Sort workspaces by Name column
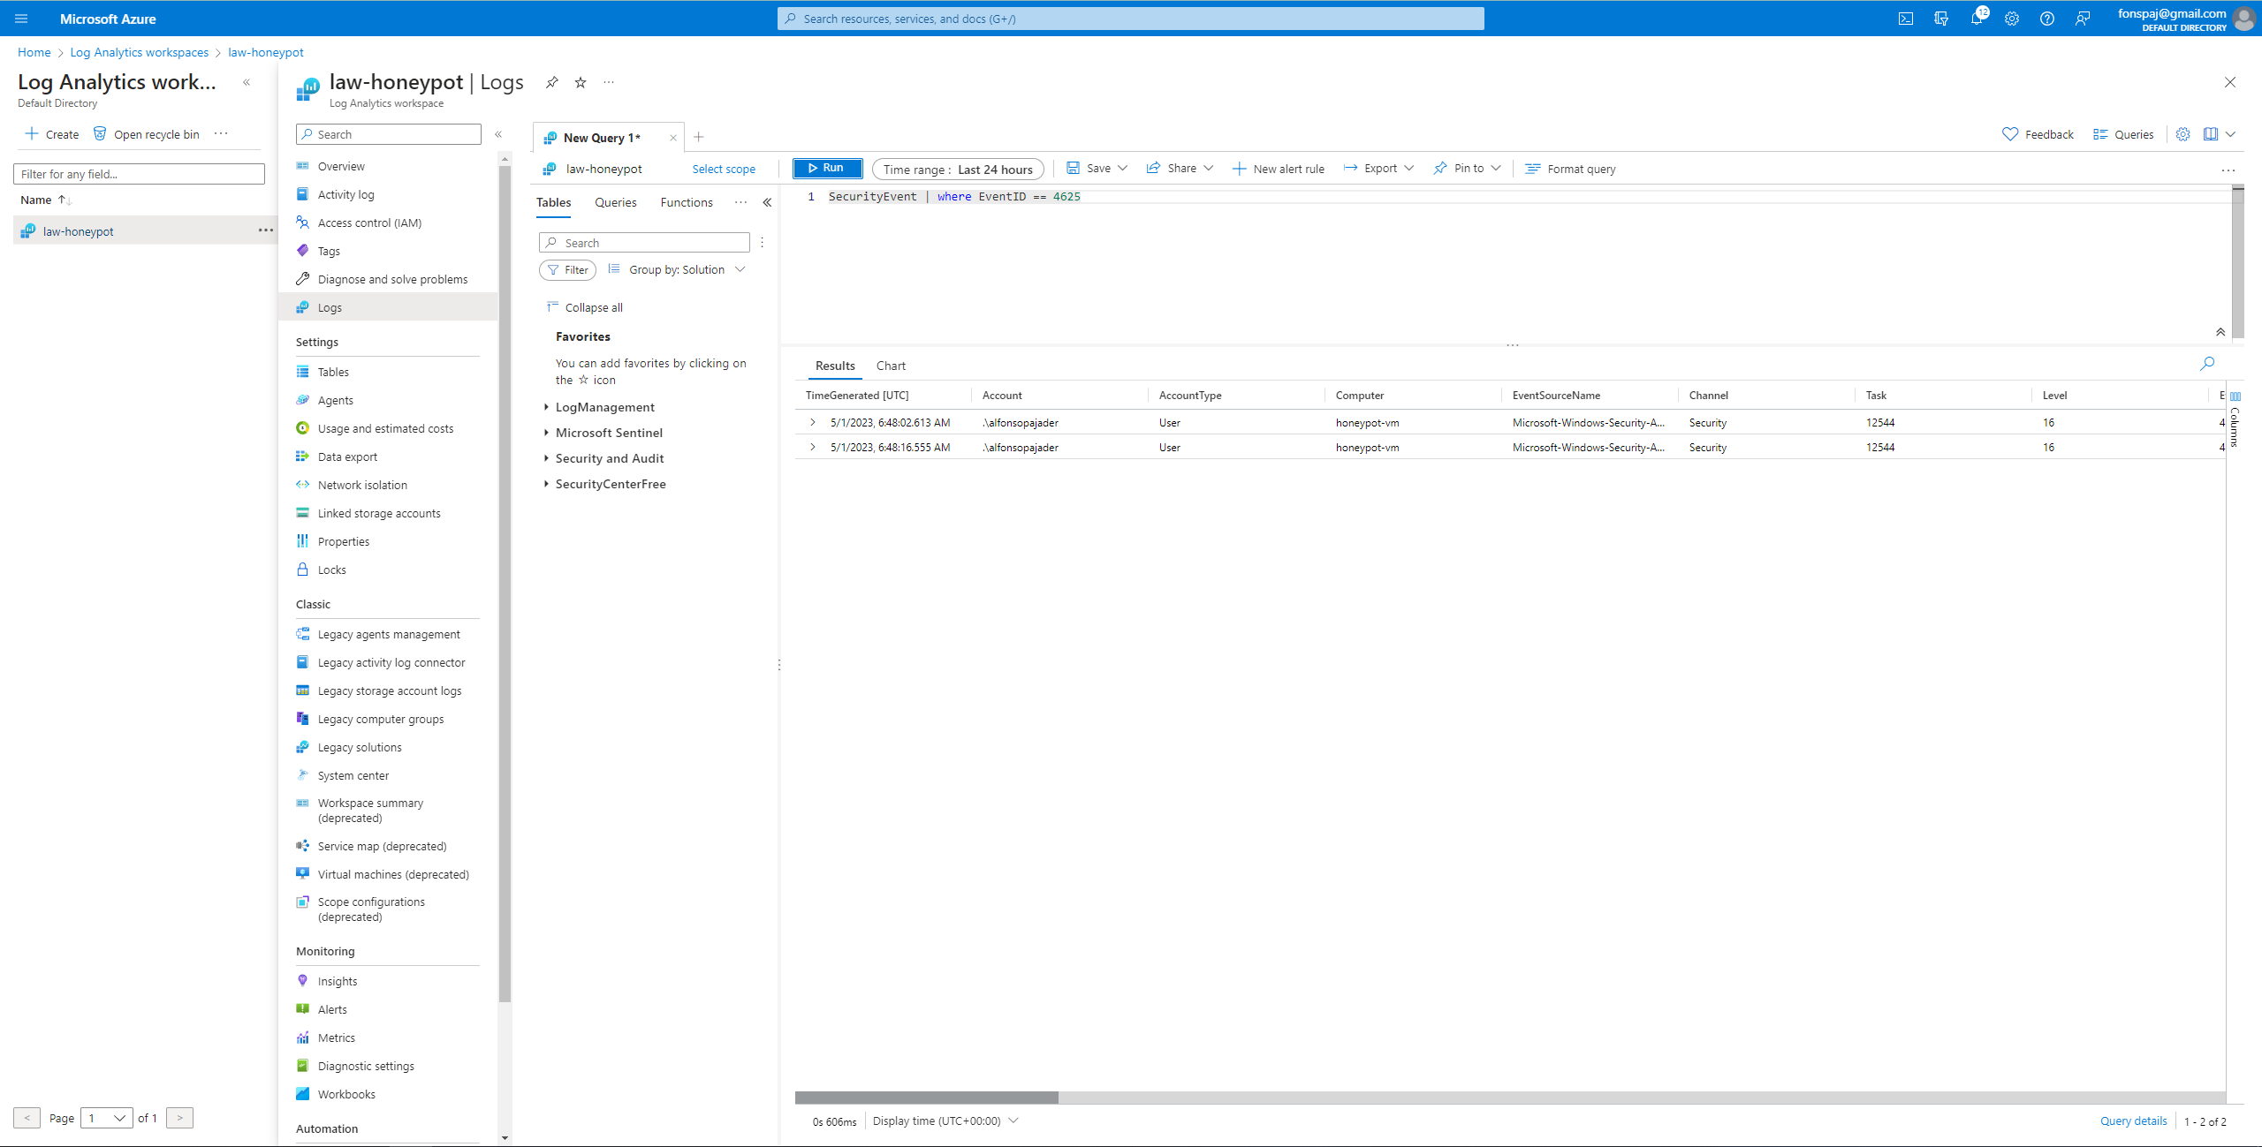 pos(45,200)
